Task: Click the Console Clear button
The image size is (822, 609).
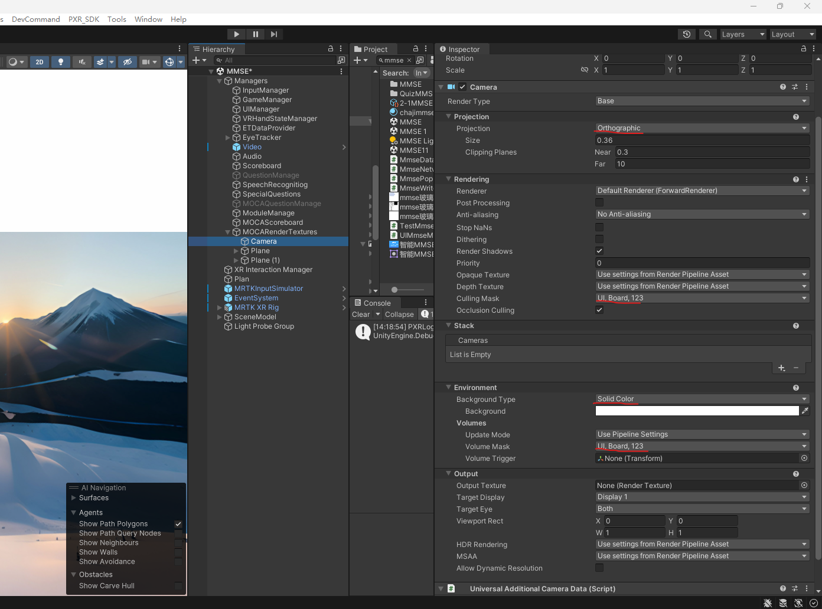Action: click(361, 315)
